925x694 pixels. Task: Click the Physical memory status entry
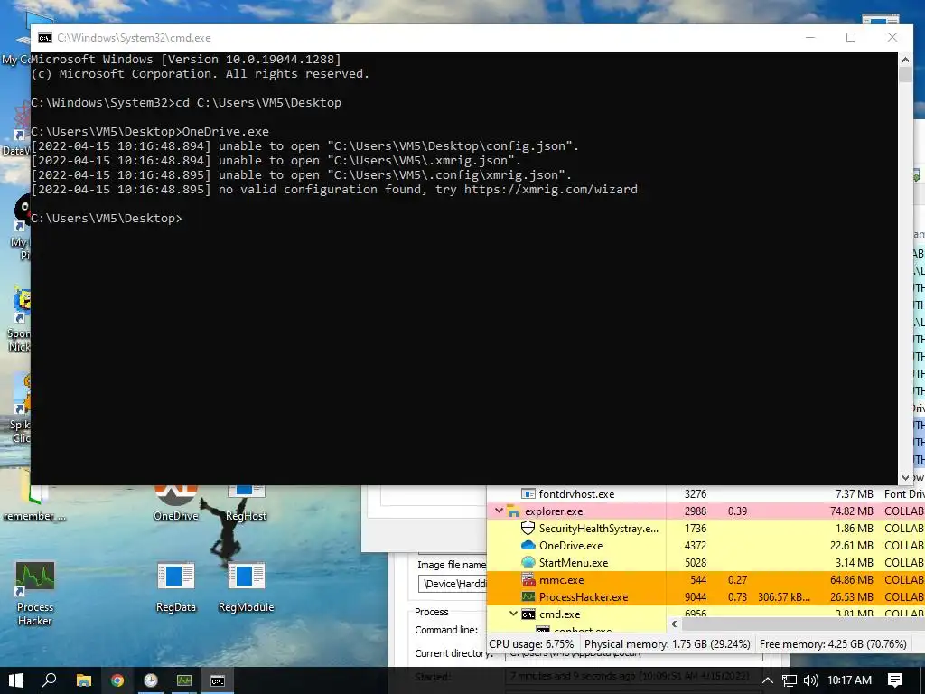668,643
